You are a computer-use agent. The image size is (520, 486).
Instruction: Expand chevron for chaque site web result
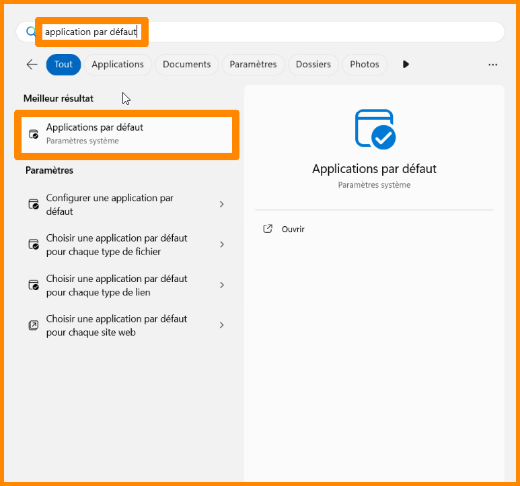point(222,325)
